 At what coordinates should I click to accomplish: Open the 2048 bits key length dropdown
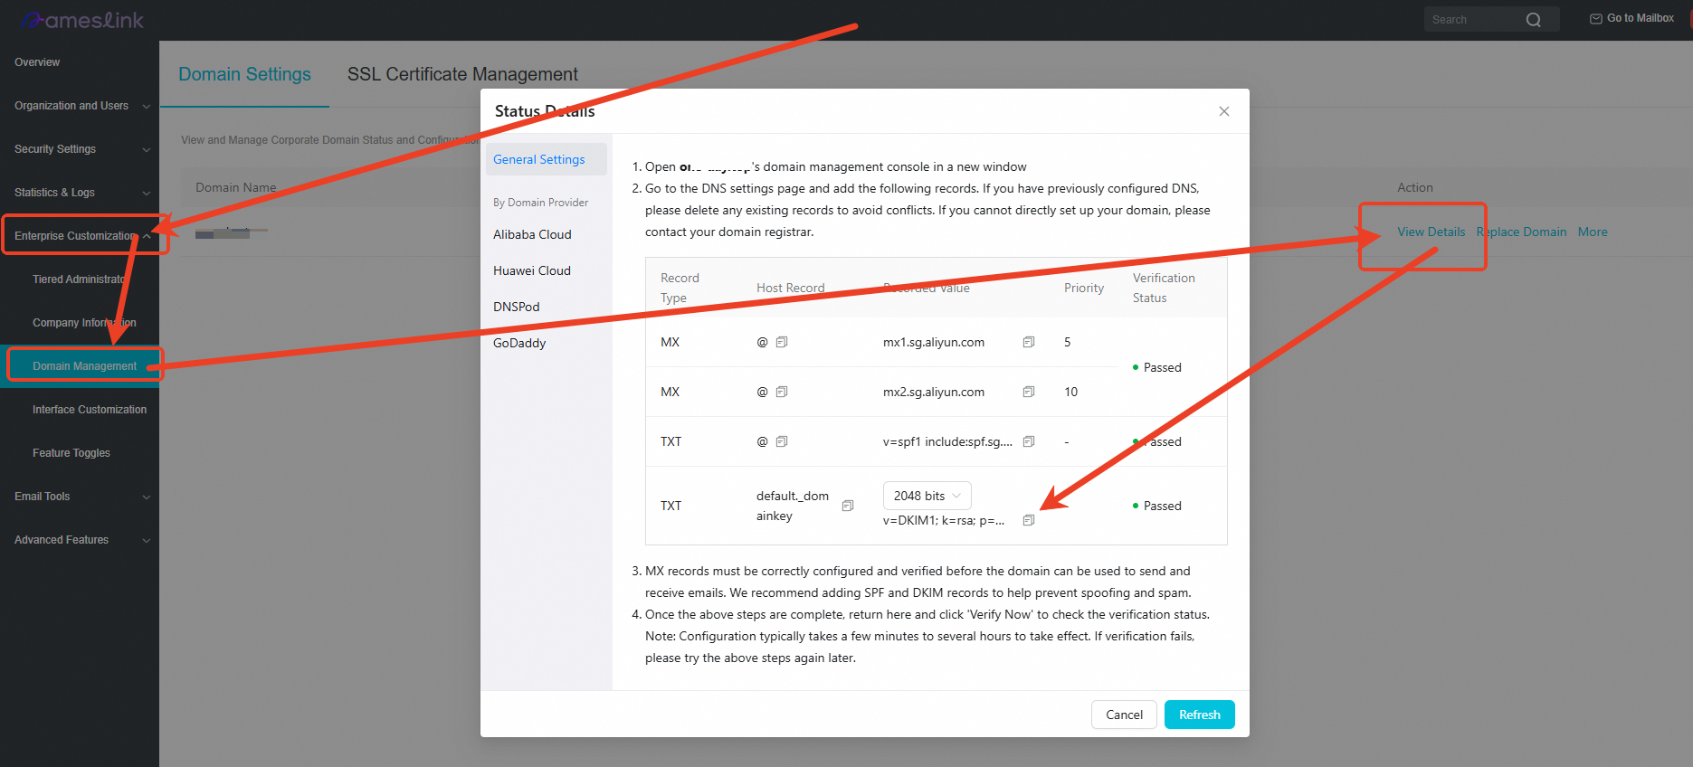coord(927,496)
